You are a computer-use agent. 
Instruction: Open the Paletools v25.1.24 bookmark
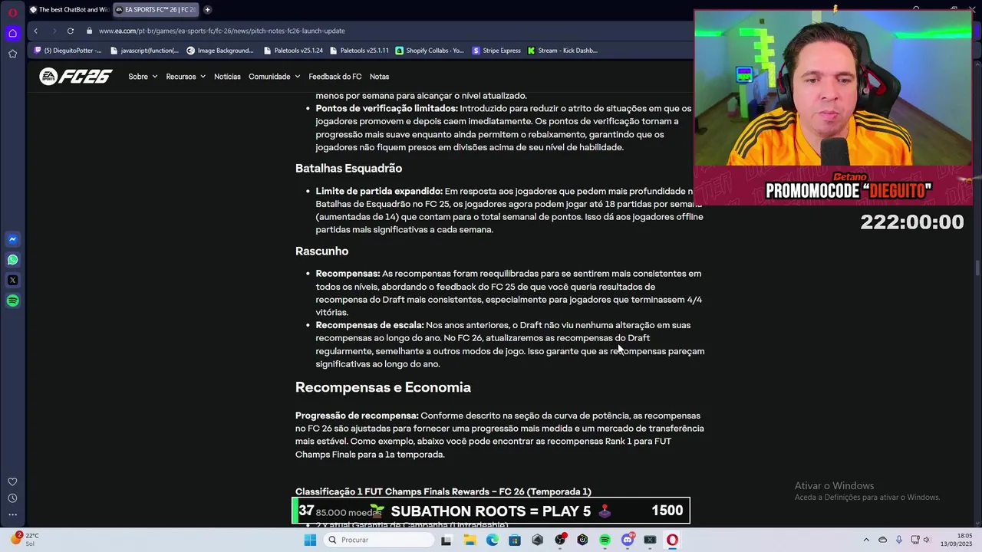pyautogui.click(x=293, y=51)
